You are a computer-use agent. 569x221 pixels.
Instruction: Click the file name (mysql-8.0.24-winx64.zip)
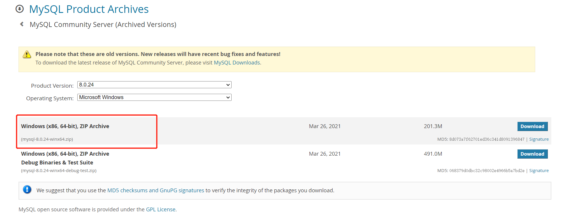click(x=47, y=139)
